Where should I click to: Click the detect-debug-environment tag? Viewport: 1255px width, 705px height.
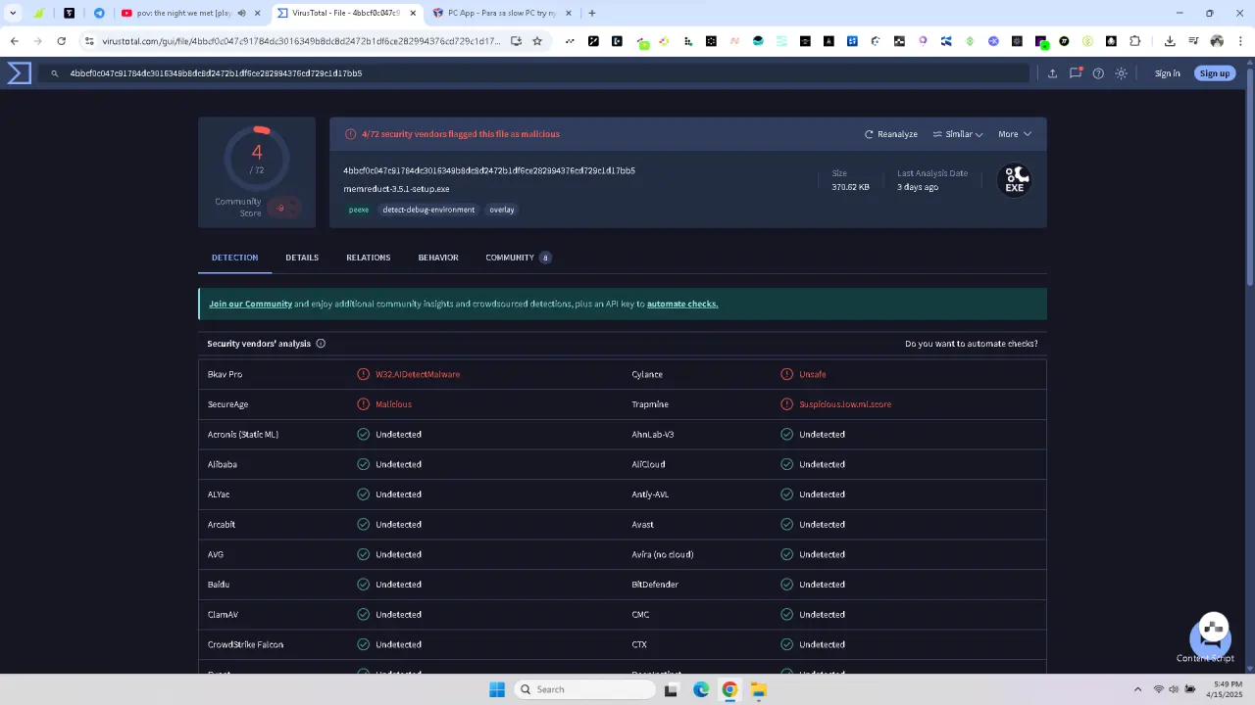(428, 210)
